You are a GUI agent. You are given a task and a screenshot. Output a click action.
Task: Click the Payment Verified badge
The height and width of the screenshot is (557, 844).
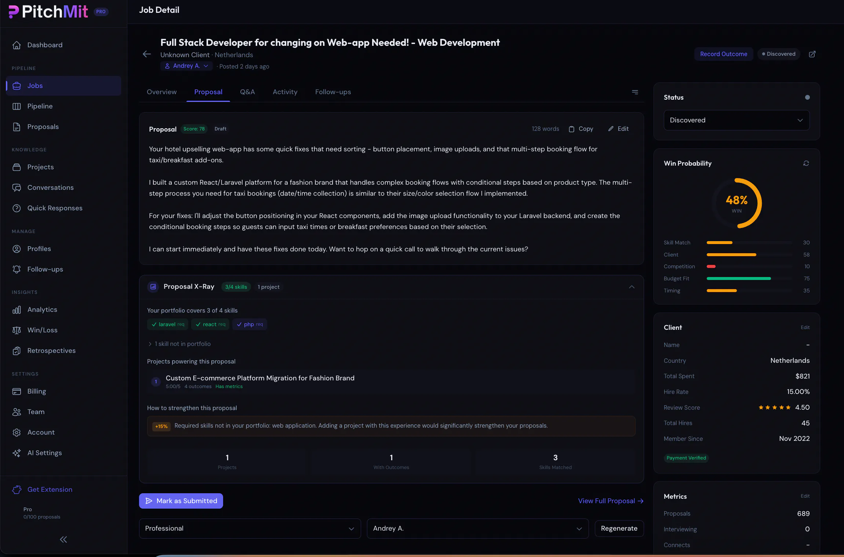(686, 458)
